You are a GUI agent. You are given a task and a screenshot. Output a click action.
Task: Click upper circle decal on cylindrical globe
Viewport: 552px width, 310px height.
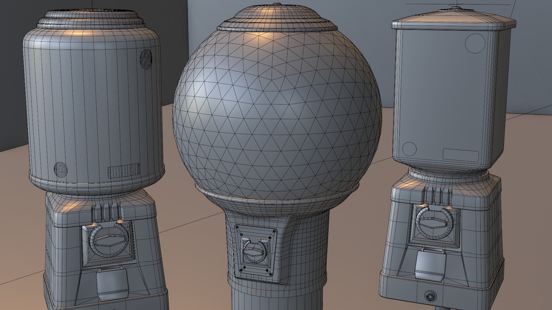(146, 59)
